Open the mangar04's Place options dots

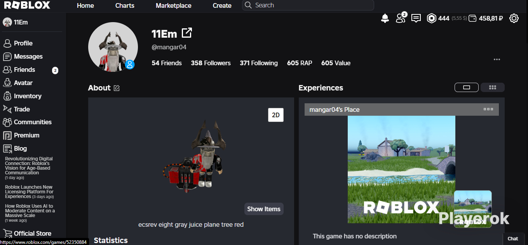click(488, 109)
